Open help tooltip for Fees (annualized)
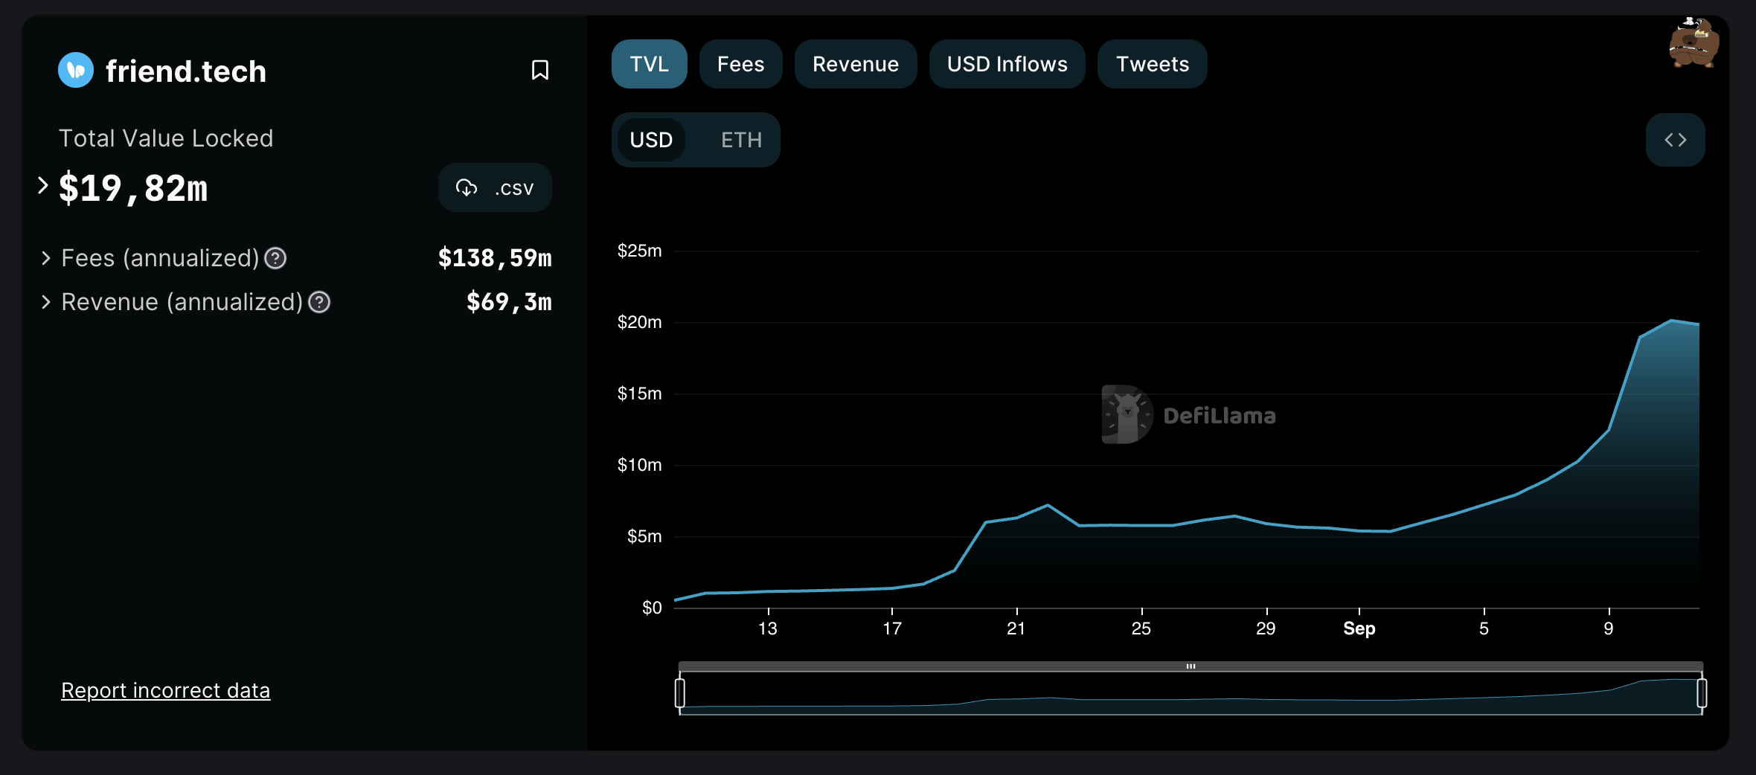The image size is (1756, 775). tap(275, 258)
